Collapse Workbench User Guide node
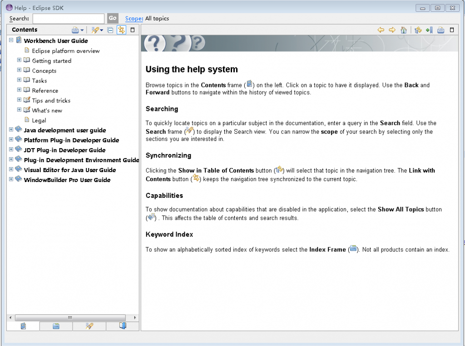Screen dimensions: 465x346 (11, 40)
